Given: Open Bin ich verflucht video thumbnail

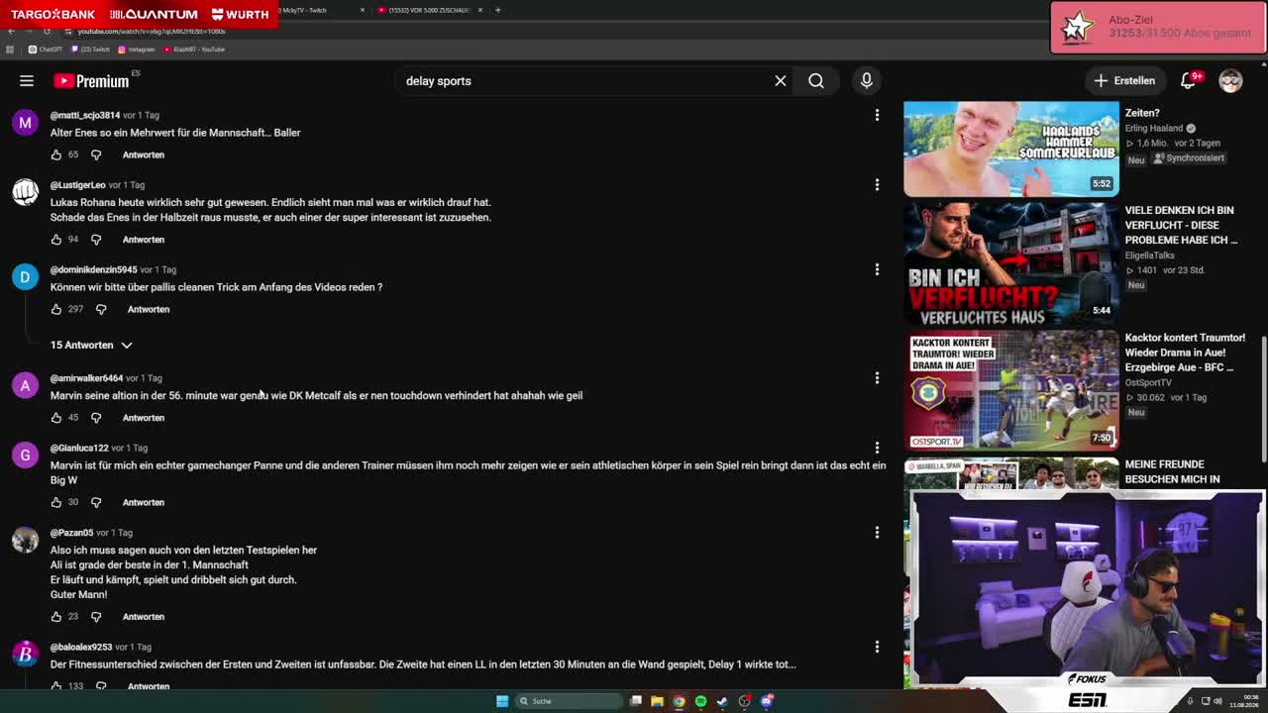Looking at the screenshot, I should [x=1010, y=263].
